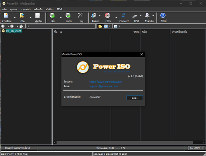Click the Up one level folder icon
This screenshot has height=156, width=206.
(21, 26)
